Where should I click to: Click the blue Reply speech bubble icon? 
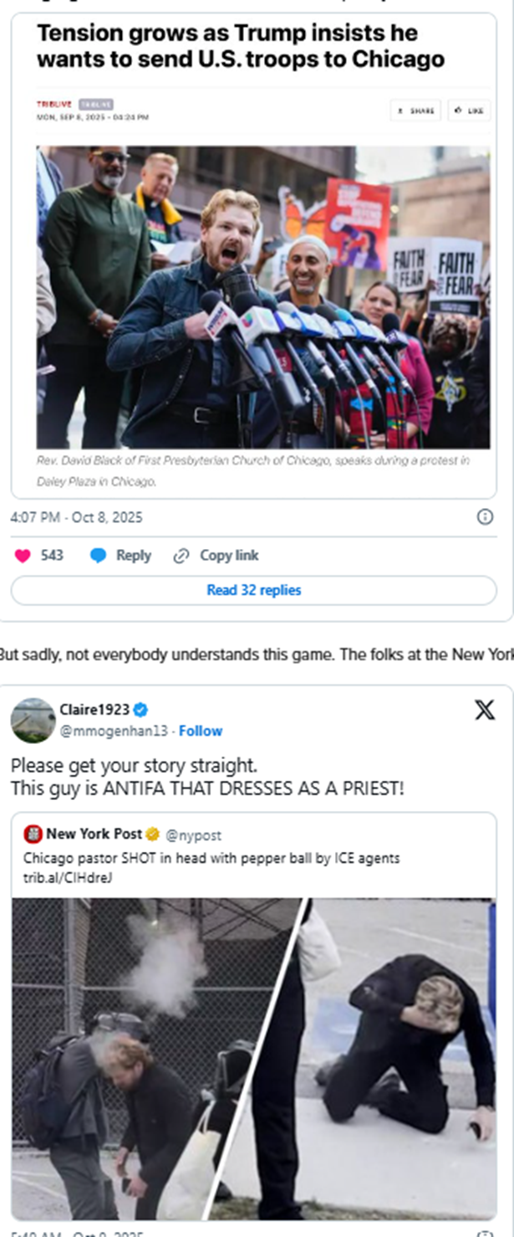[98, 556]
